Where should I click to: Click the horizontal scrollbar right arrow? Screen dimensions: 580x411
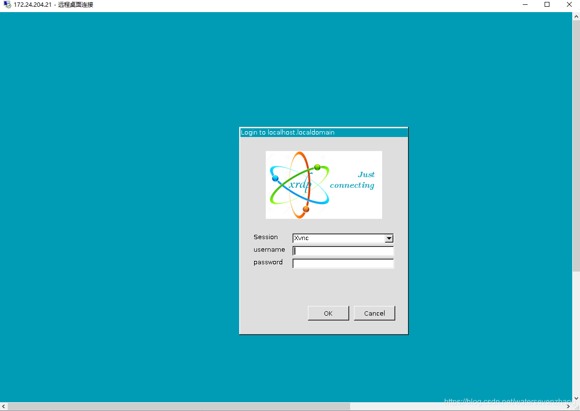(568, 407)
